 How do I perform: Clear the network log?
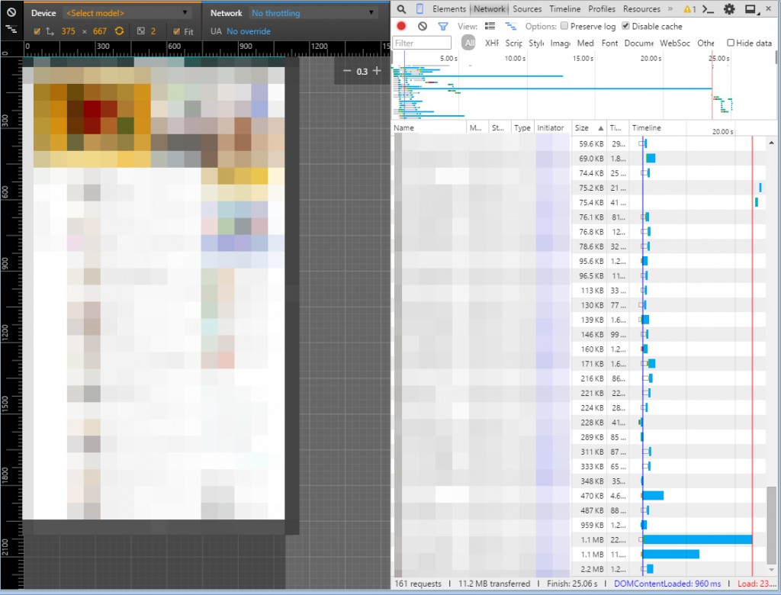pos(423,26)
